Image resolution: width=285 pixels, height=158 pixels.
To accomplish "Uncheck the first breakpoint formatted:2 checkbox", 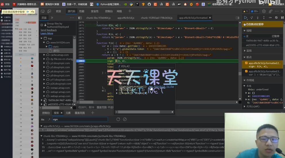I will click(246, 63).
